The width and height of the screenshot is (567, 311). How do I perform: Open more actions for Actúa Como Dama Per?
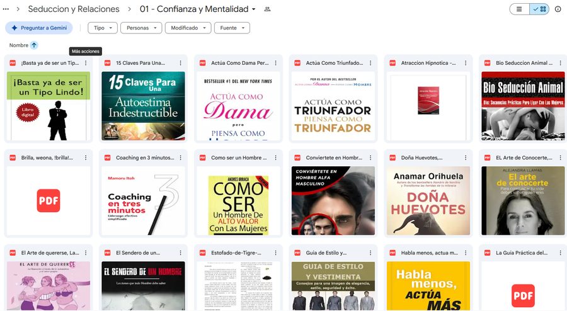pyautogui.click(x=275, y=63)
